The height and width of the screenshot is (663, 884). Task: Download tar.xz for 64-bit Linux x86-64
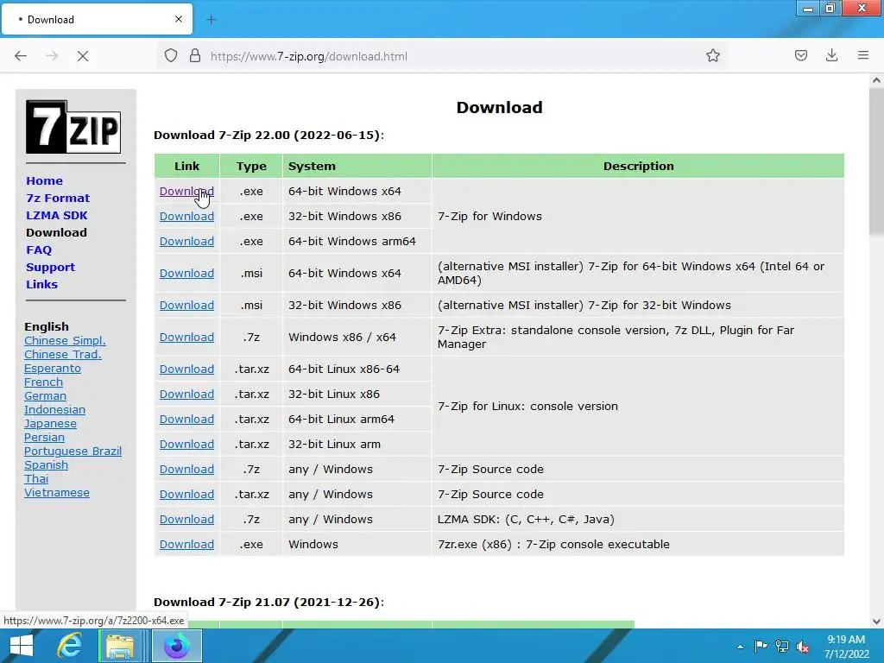click(x=186, y=369)
